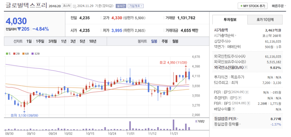The width and height of the screenshot is (291, 137).
Task: Select the 5년 line chart period
Action: (x=82, y=41)
